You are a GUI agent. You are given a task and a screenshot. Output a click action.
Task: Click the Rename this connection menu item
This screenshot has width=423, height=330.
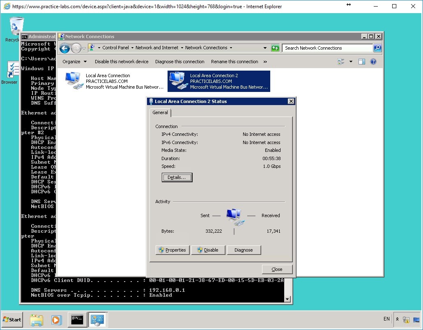tap(234, 61)
